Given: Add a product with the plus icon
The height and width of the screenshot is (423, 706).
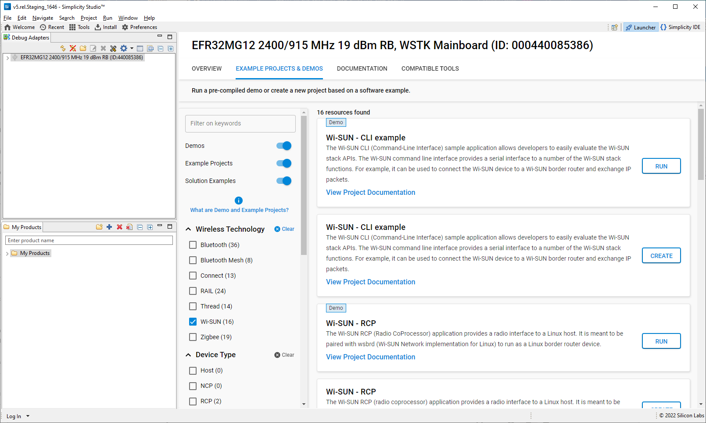Looking at the screenshot, I should pyautogui.click(x=109, y=227).
